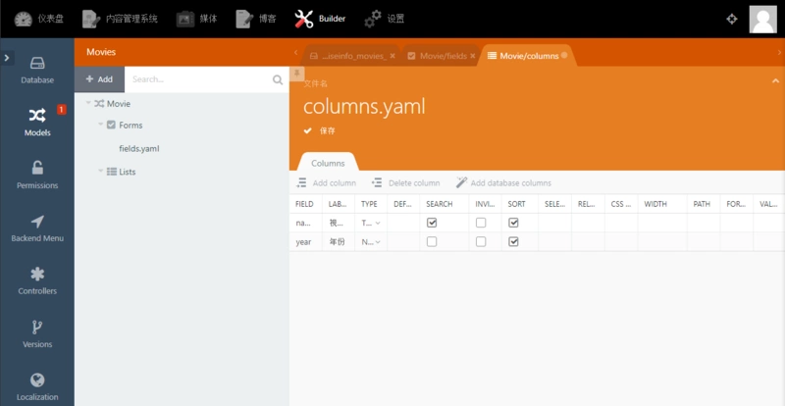The height and width of the screenshot is (406, 785).
Task: Close the ...iseinfo_movies_ tab
Action: coord(392,56)
